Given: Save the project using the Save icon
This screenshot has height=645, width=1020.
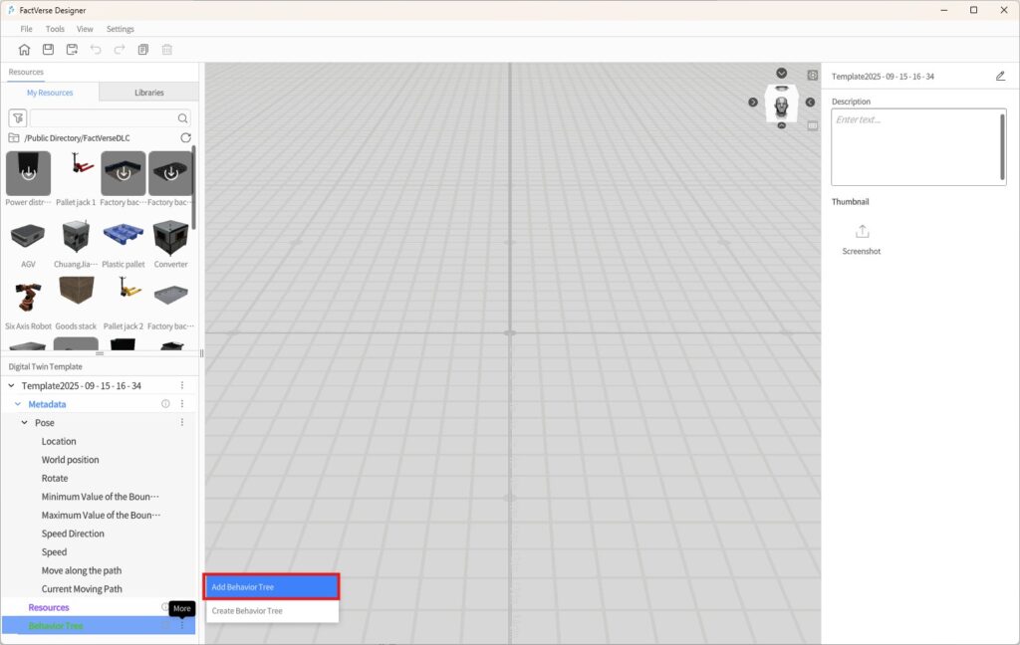Looking at the screenshot, I should (48, 49).
